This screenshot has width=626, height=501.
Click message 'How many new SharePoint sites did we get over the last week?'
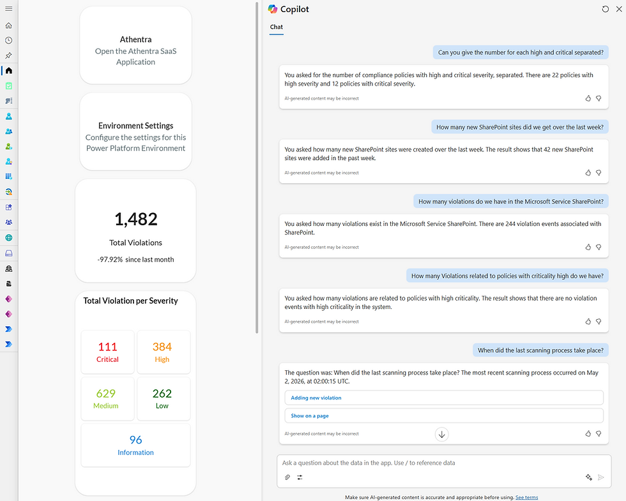coord(520,127)
